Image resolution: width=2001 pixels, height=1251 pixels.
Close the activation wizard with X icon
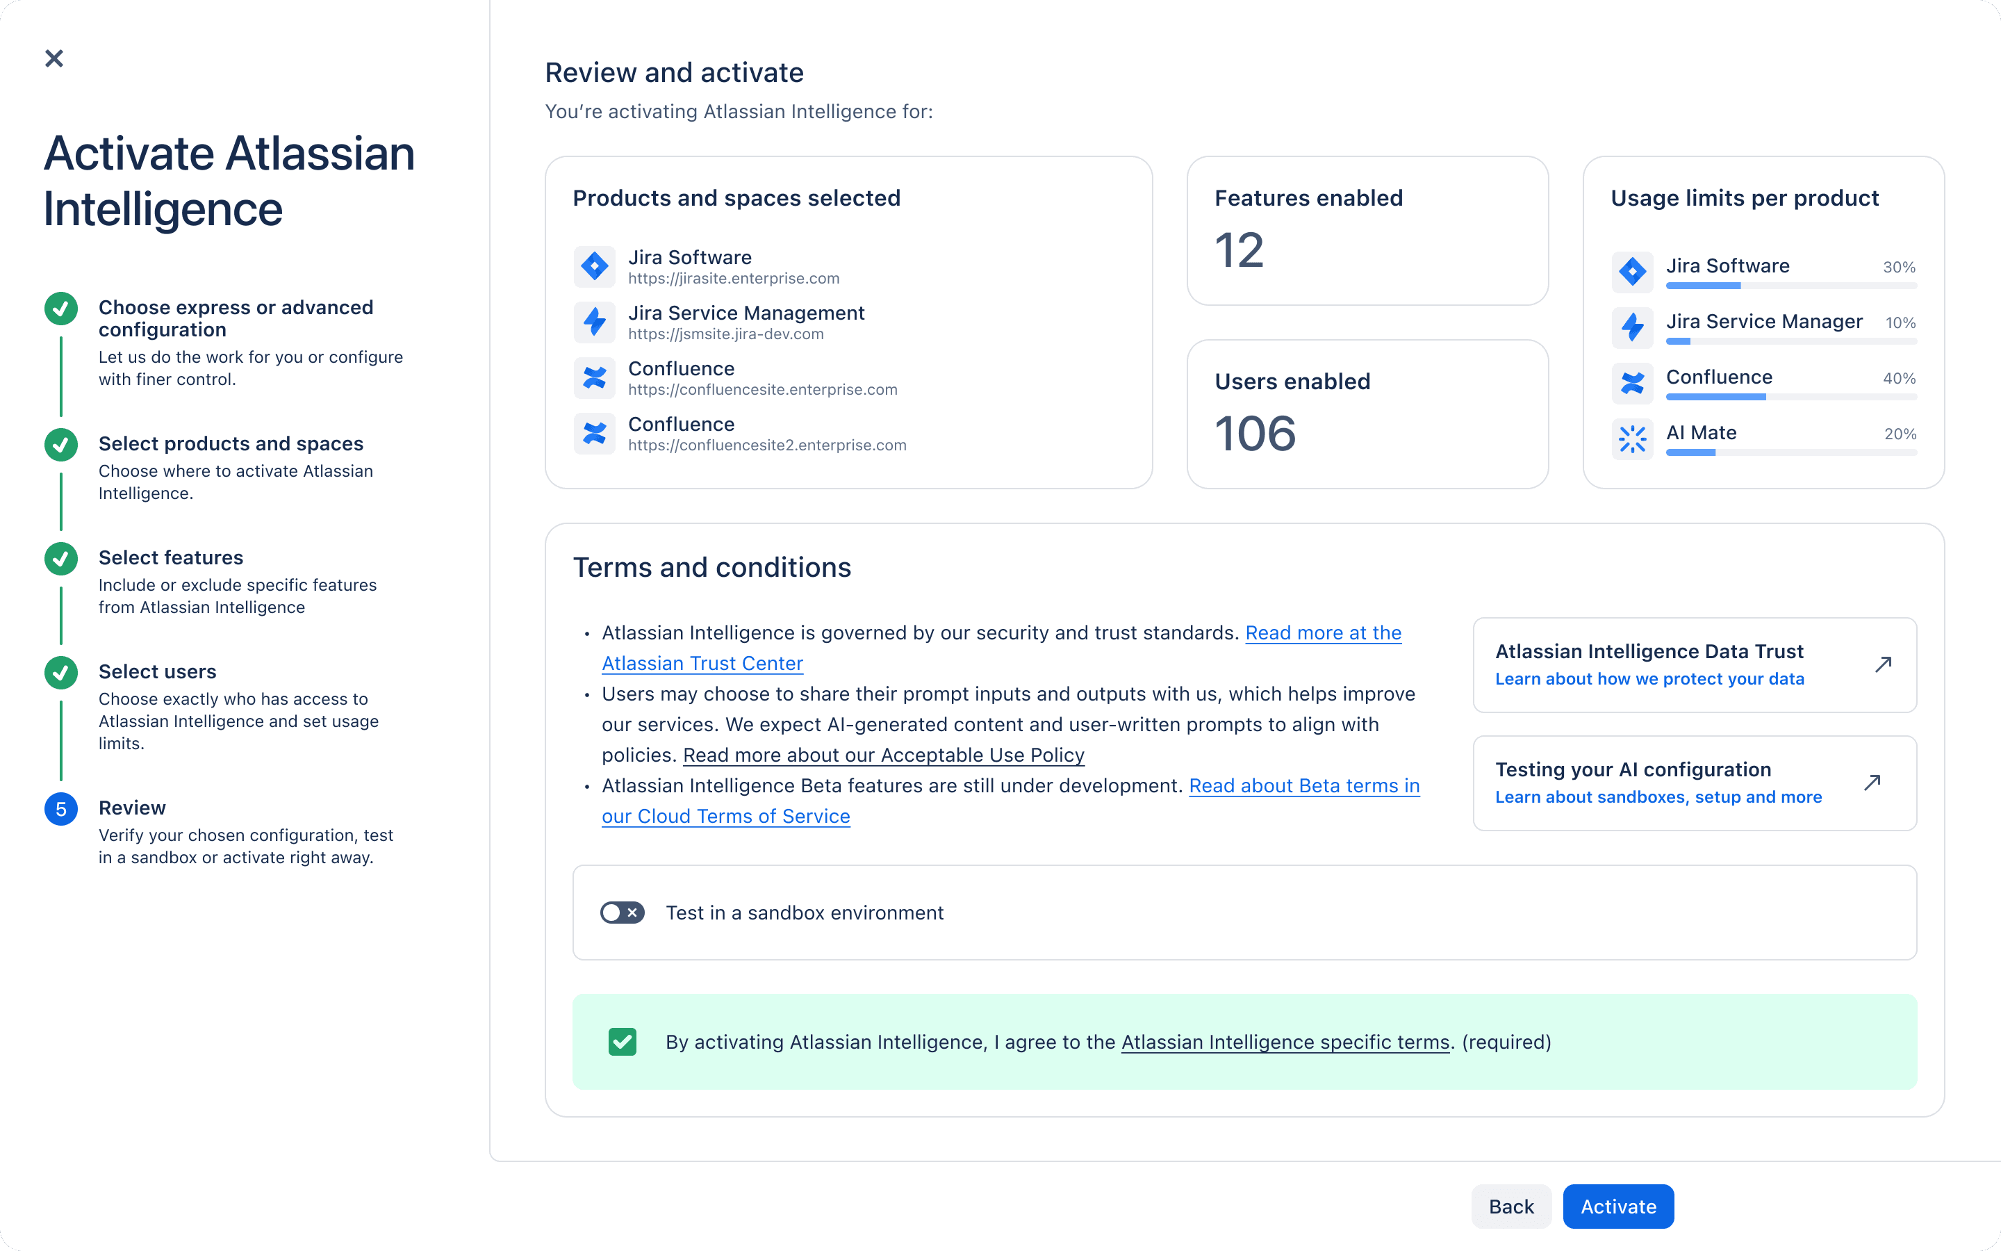tap(53, 58)
